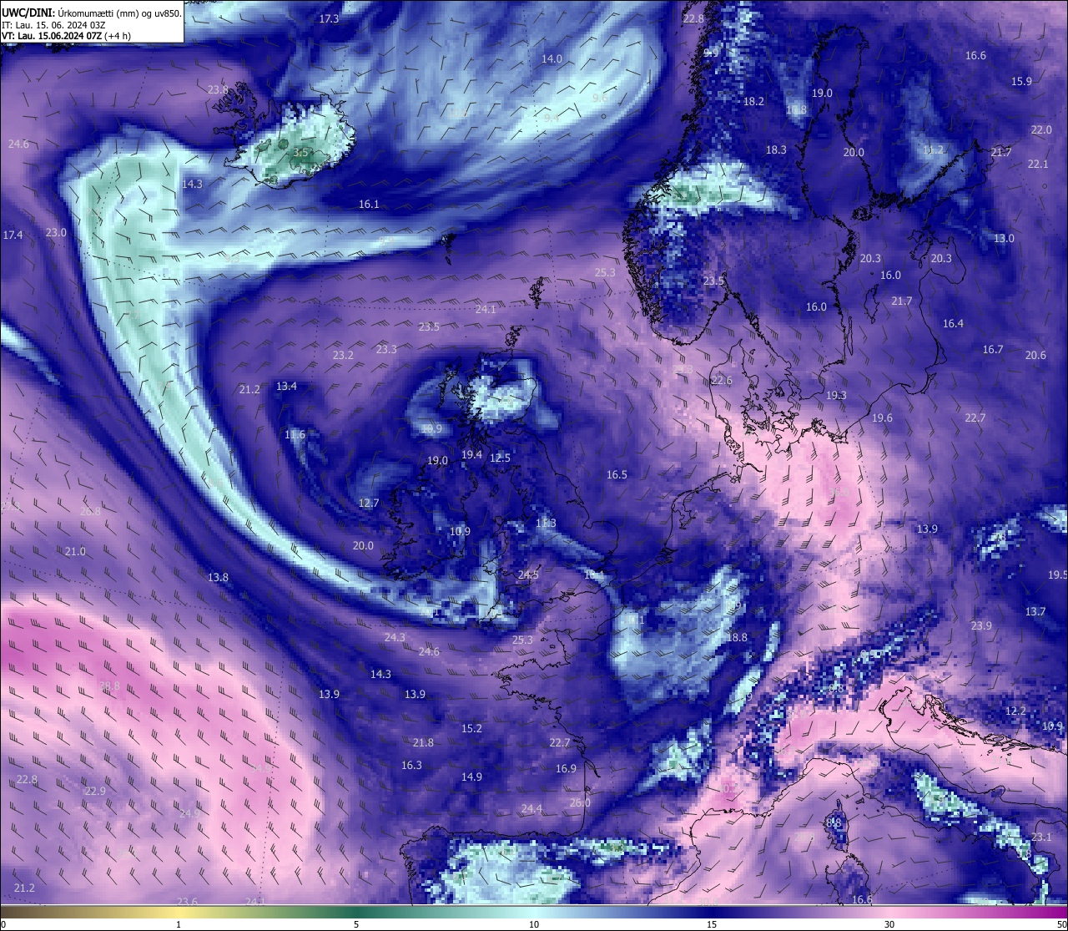This screenshot has width=1068, height=931.
Task: Click the 26.0 value near the Pyrenees
Action: pyautogui.click(x=580, y=802)
